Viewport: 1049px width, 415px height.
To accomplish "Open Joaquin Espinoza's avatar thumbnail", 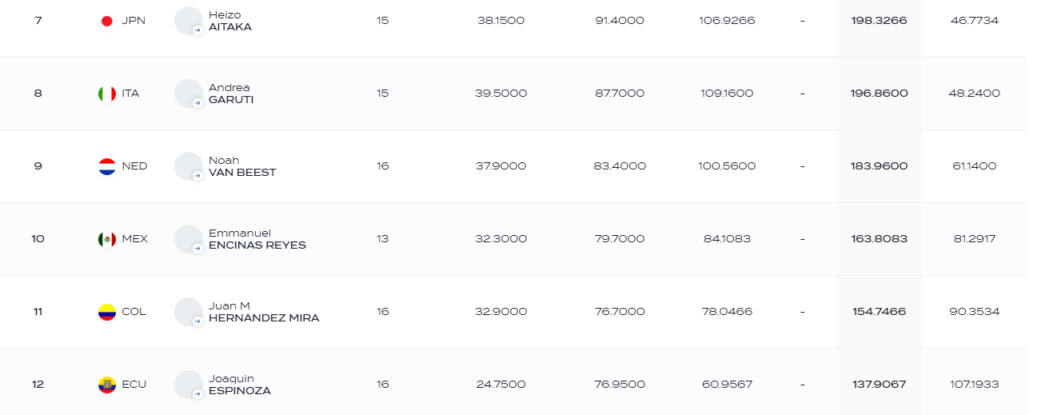I will (x=189, y=385).
